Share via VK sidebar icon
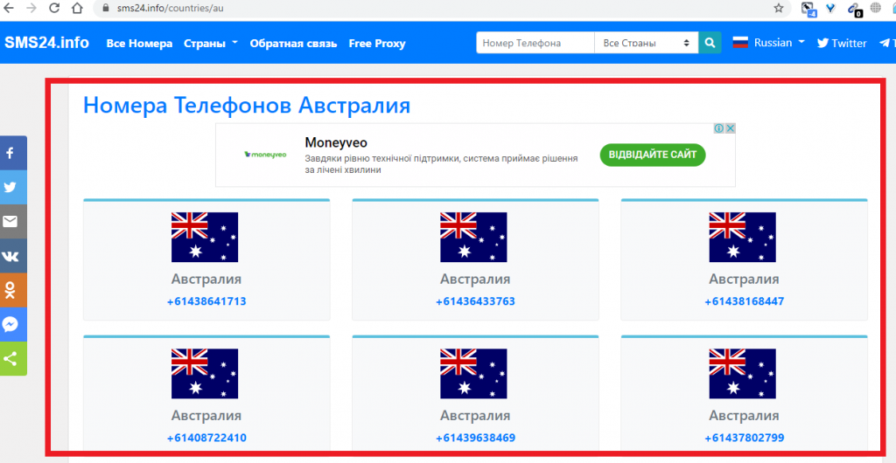 11,256
